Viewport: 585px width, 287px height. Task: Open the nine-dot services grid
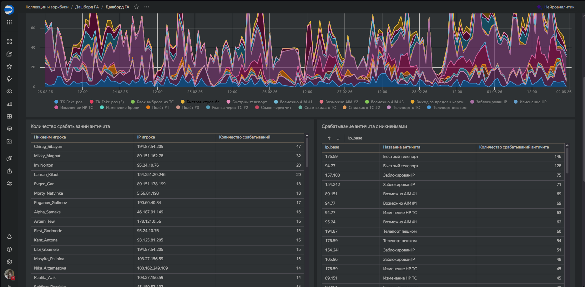(9, 22)
